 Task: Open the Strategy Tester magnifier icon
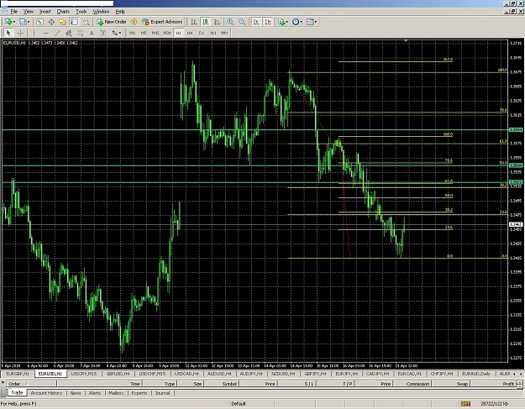point(86,22)
